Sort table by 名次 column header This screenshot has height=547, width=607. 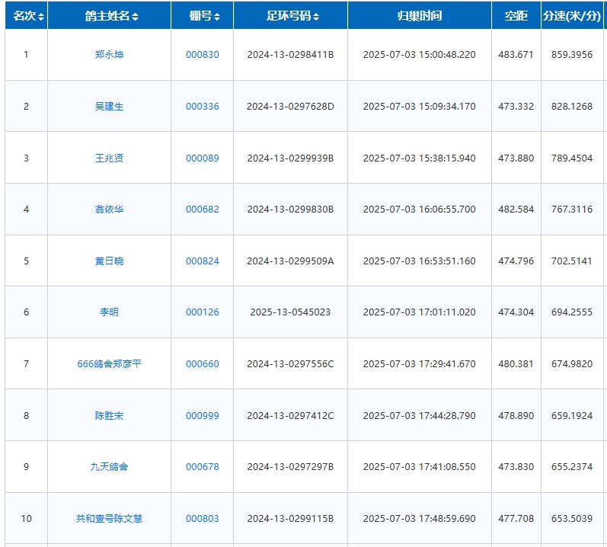tap(27, 16)
